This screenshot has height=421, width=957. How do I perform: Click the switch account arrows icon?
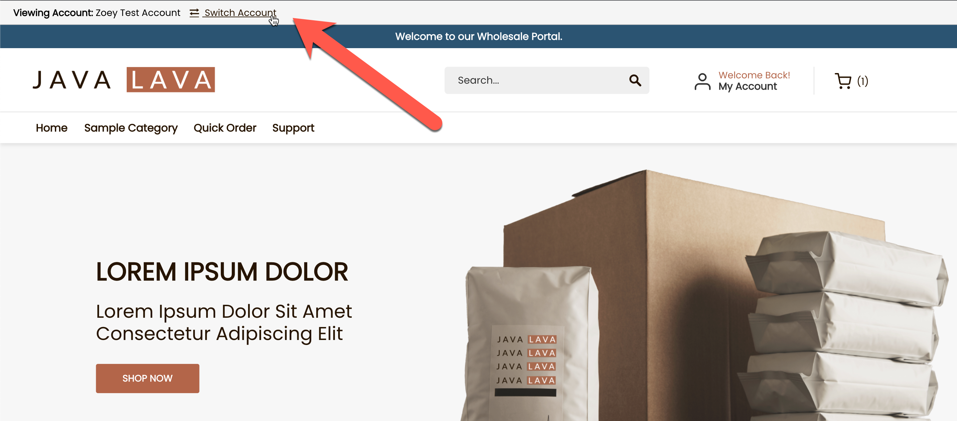tap(194, 13)
